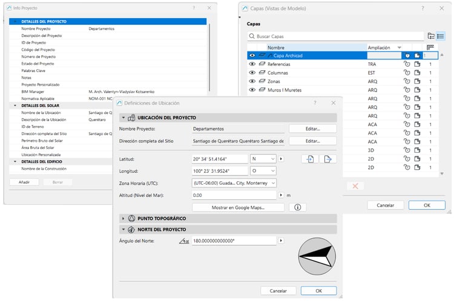Switch to list view in Capas dialog
Viewport: 454px width, 303px height.
click(x=441, y=36)
